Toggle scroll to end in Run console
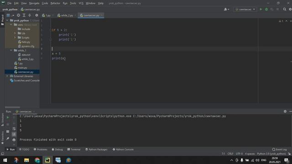The image size is (292, 164). pyautogui.click(x=14, y=134)
